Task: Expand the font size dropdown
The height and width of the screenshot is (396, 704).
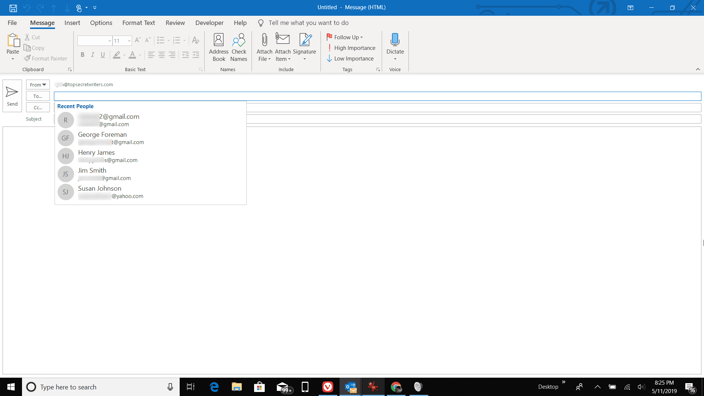Action: tap(128, 41)
